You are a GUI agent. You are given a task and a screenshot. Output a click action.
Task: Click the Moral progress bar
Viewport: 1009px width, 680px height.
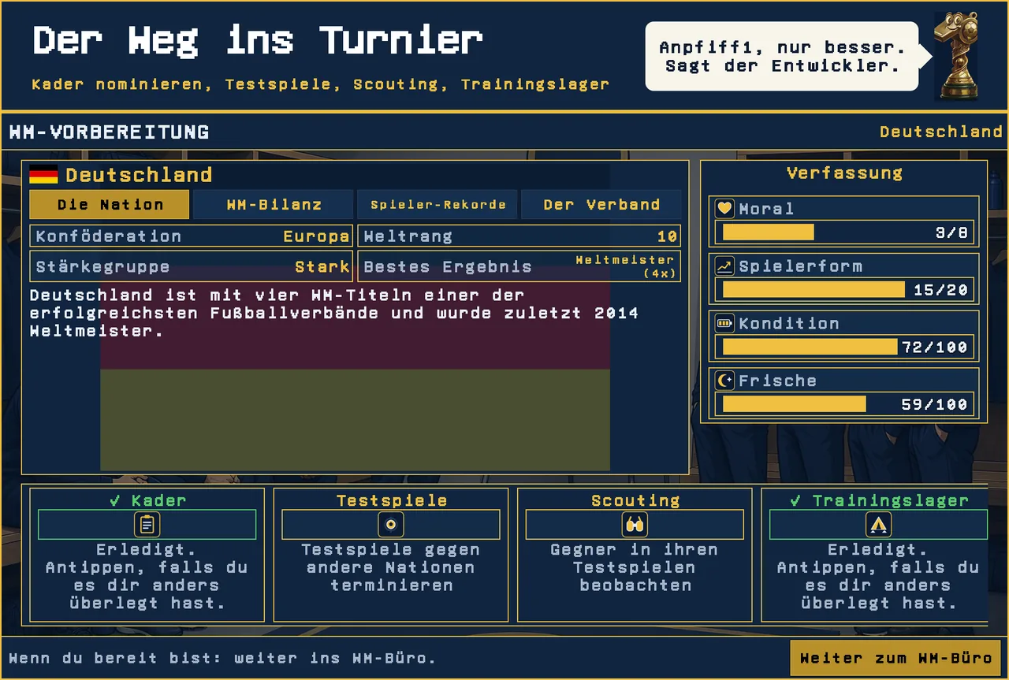coord(843,232)
